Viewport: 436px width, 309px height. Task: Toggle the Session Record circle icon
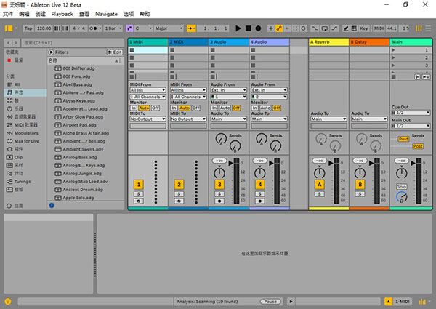tap(304, 28)
